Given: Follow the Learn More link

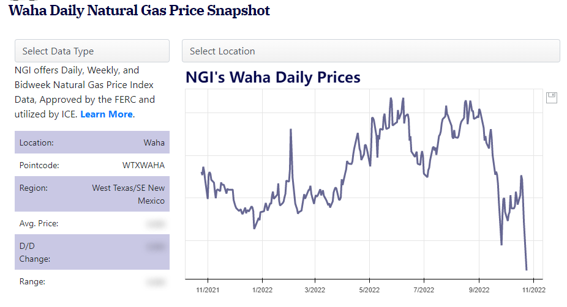Looking at the screenshot, I should tap(107, 114).
